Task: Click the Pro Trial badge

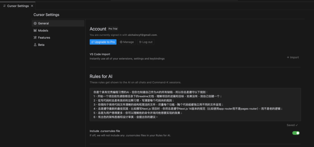Action: 113,29
